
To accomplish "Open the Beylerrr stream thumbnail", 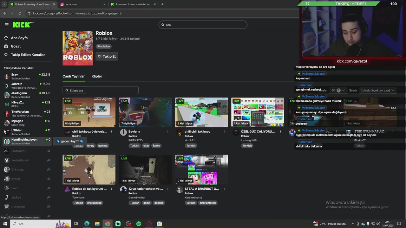I will [x=145, y=112].
